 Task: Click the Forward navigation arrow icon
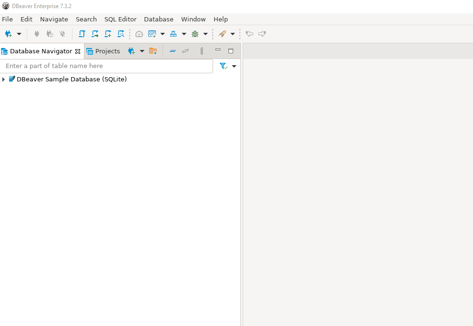click(x=262, y=34)
